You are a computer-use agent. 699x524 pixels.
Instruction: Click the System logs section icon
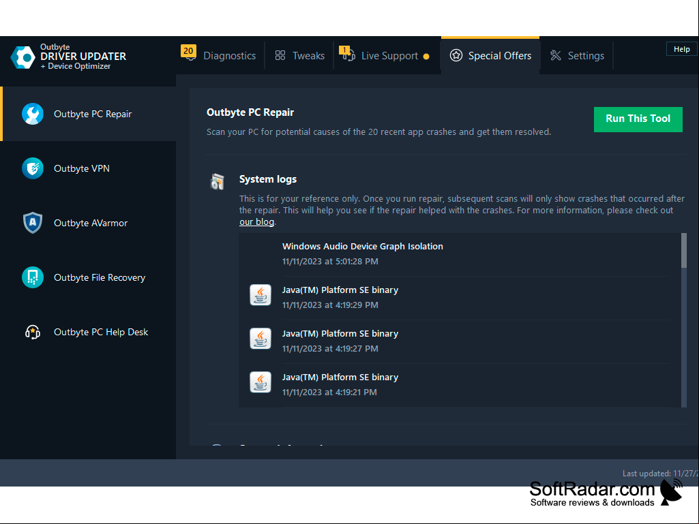click(x=217, y=181)
